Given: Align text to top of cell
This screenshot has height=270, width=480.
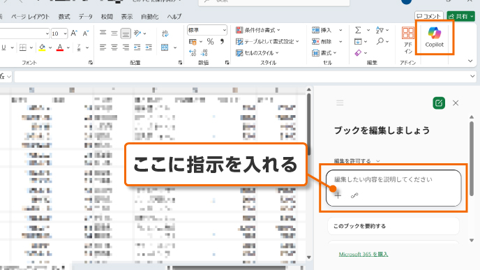Looking at the screenshot, I should (x=103, y=33).
